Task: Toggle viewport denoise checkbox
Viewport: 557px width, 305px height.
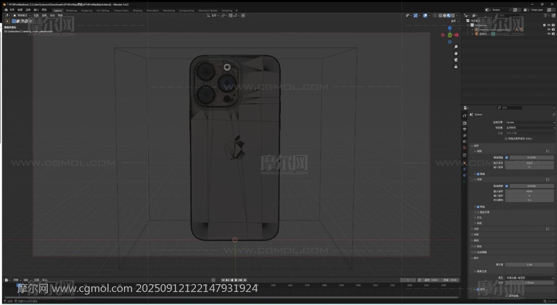Action: (478, 174)
